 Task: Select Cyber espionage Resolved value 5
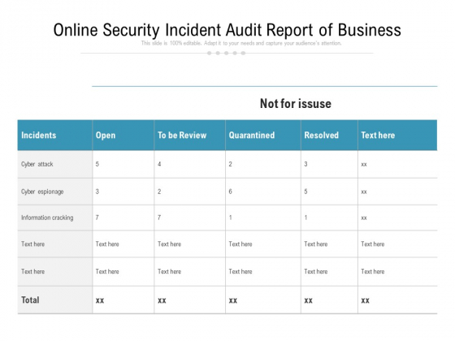[305, 192]
